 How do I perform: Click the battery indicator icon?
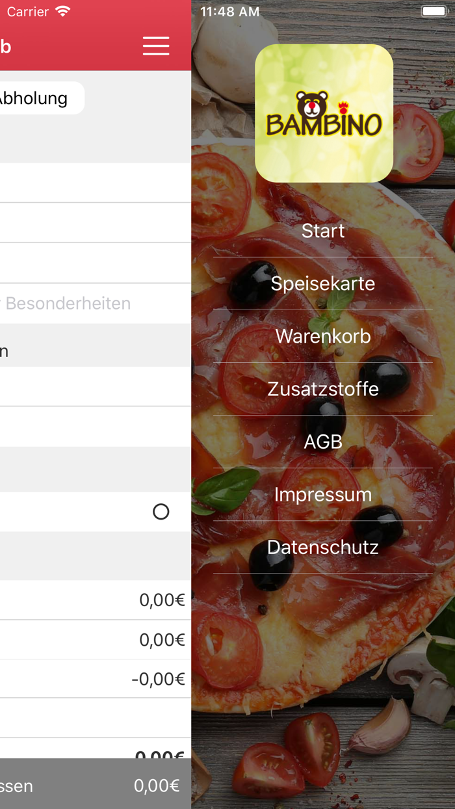click(x=433, y=12)
